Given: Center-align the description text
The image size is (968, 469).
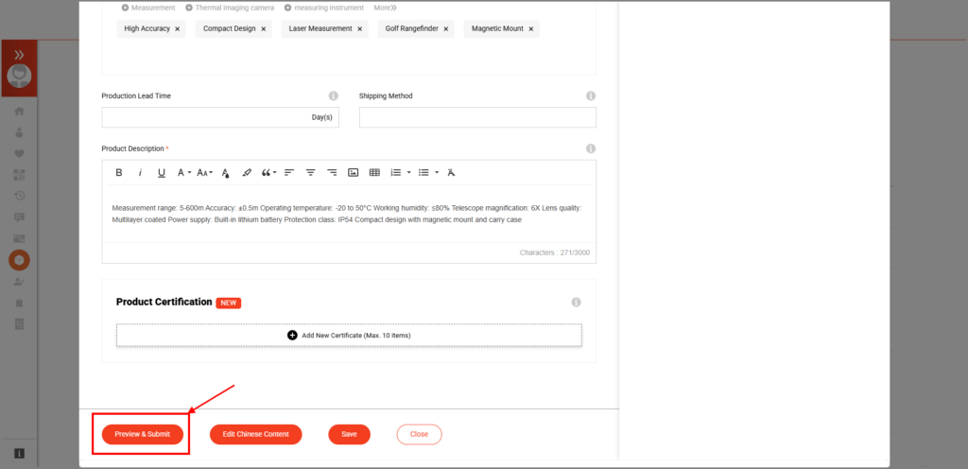Looking at the screenshot, I should [x=310, y=172].
